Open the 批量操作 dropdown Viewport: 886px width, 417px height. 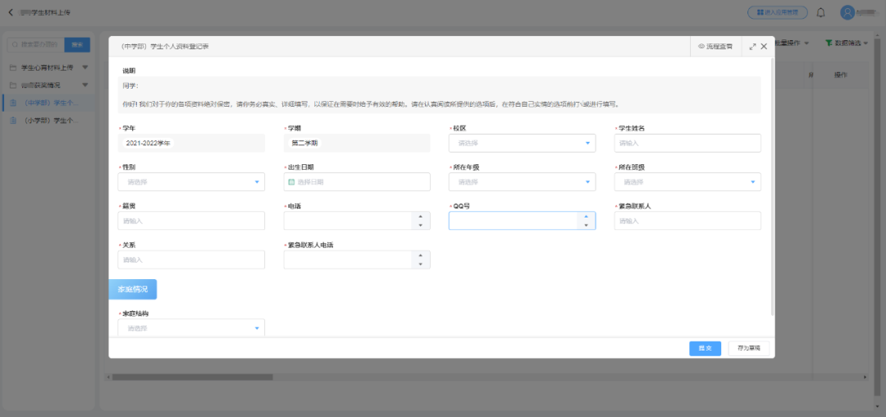pyautogui.click(x=792, y=43)
